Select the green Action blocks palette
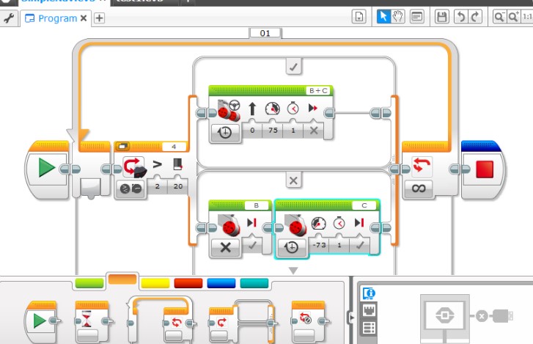 pos(89,282)
